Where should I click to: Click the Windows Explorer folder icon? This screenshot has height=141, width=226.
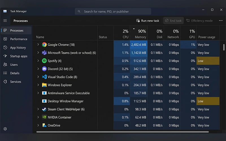click(44, 85)
